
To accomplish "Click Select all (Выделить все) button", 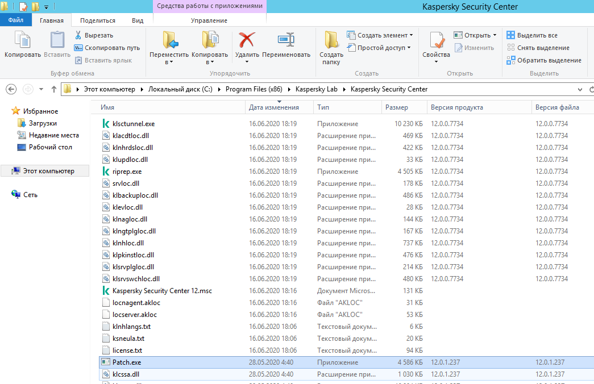I will (x=532, y=35).
